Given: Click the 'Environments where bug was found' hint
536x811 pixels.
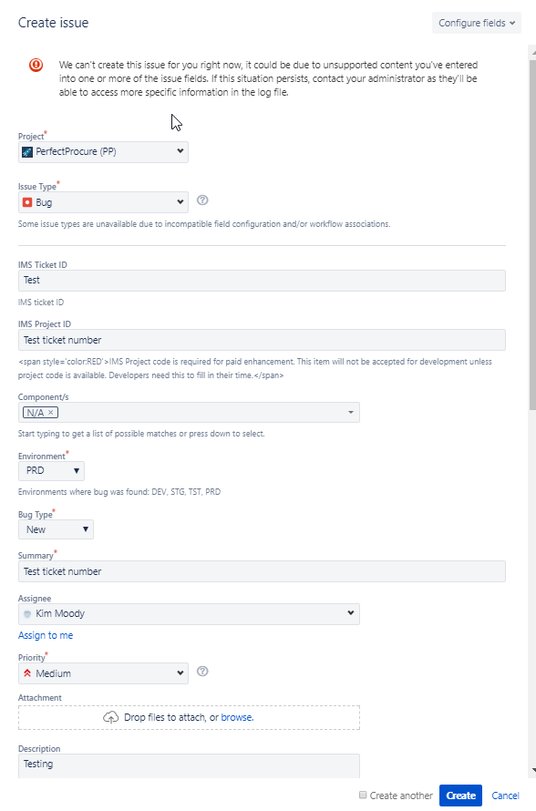Looking at the screenshot, I should click(119, 492).
